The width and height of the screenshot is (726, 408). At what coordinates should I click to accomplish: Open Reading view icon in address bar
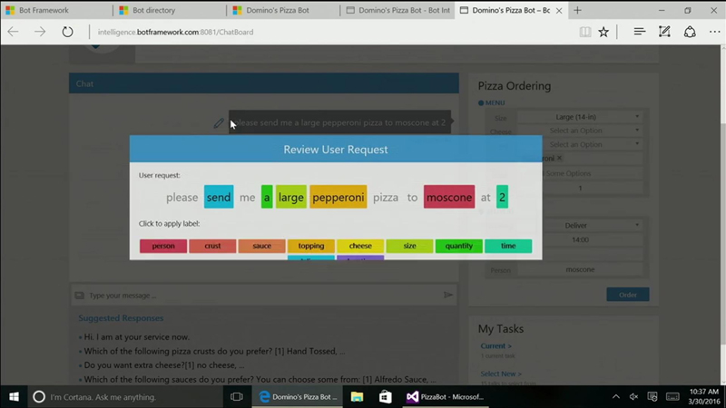coord(585,32)
